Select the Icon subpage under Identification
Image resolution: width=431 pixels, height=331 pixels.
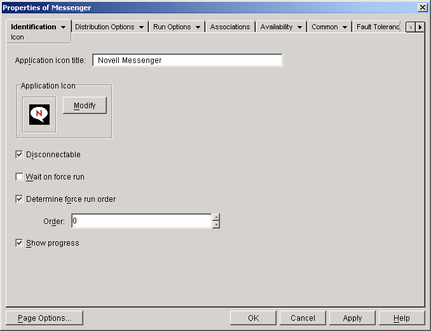point(17,37)
